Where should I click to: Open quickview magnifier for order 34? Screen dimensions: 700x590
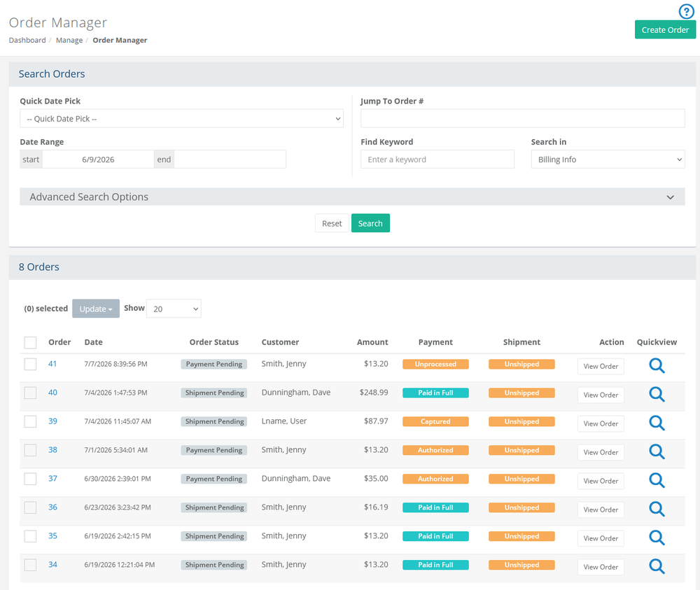pos(657,566)
